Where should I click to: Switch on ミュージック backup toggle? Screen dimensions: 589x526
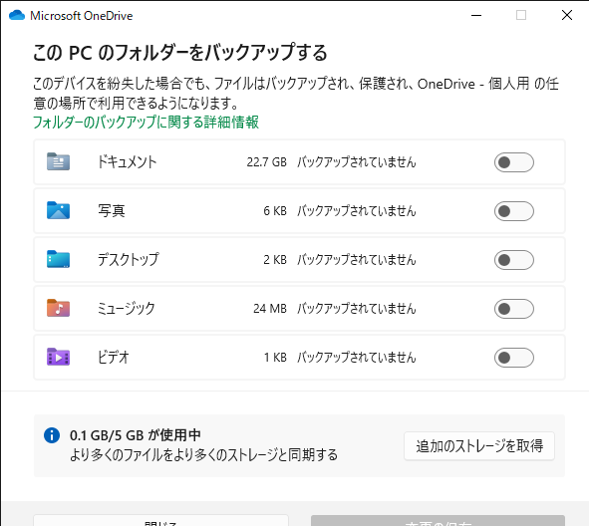(514, 309)
